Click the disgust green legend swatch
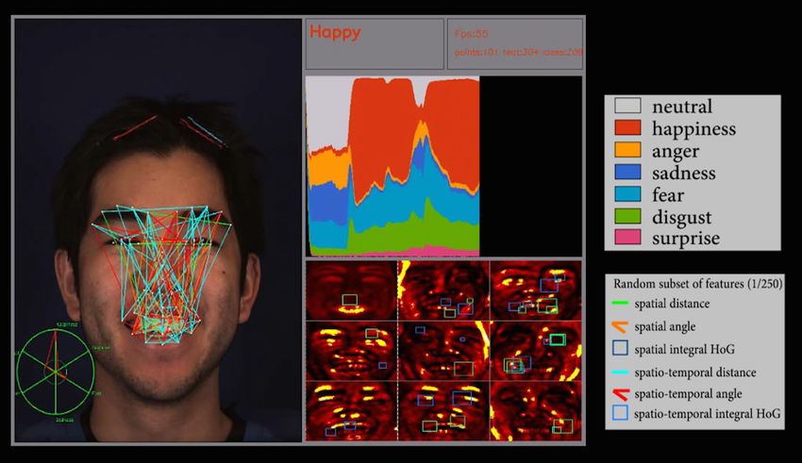Screen dimensions: 802x463 pos(627,216)
